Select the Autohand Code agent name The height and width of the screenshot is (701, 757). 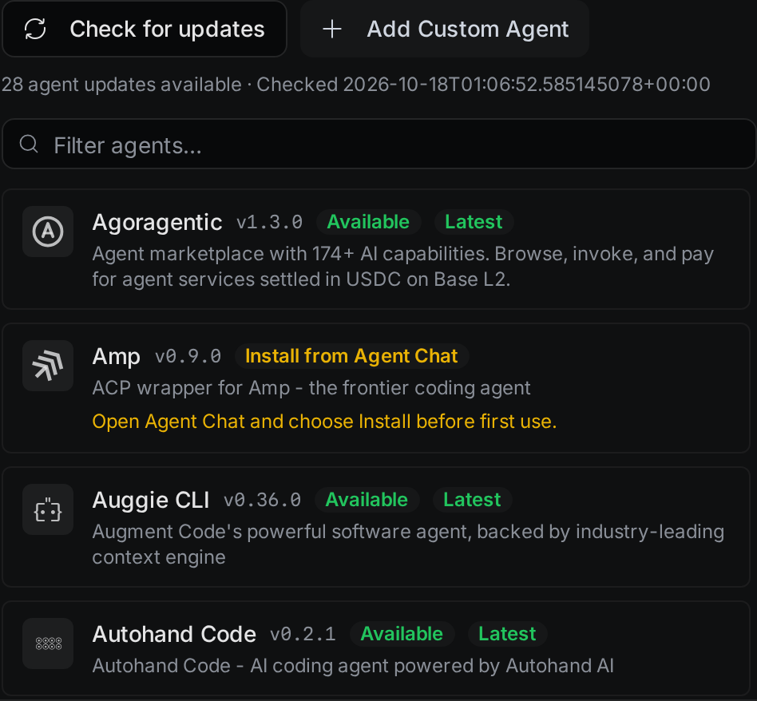[x=174, y=635]
